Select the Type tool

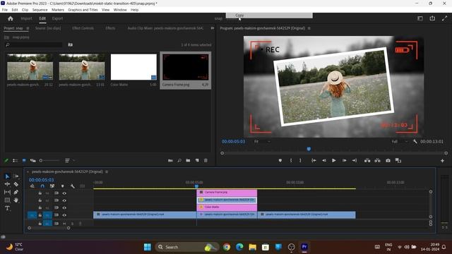[x=7, y=208]
